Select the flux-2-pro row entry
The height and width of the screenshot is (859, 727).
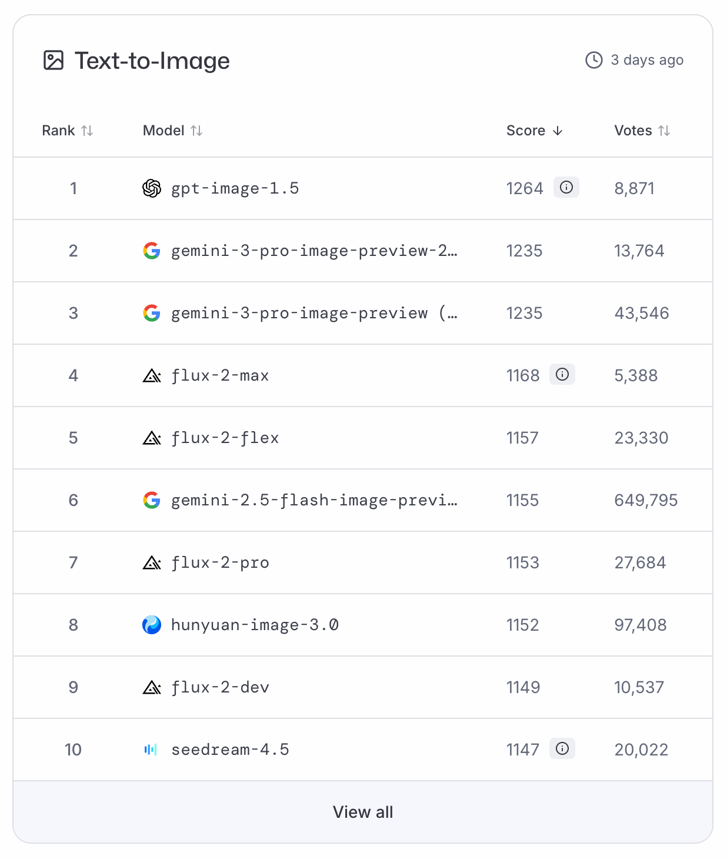pyautogui.click(x=220, y=562)
